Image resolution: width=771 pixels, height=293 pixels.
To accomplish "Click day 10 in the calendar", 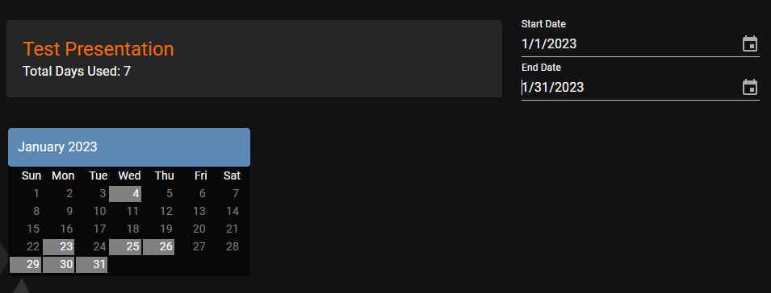I will [x=100, y=211].
